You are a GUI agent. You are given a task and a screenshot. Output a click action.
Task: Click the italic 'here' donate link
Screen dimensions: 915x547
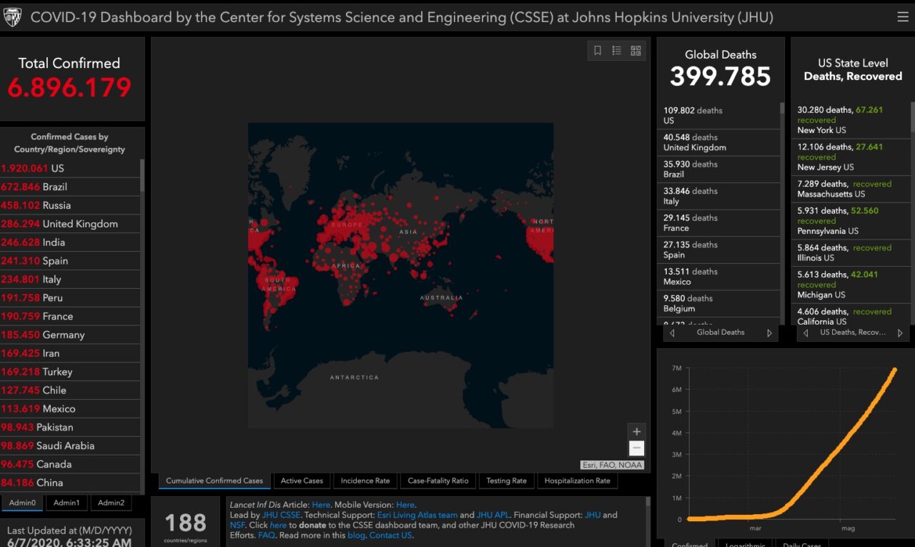pyautogui.click(x=278, y=525)
